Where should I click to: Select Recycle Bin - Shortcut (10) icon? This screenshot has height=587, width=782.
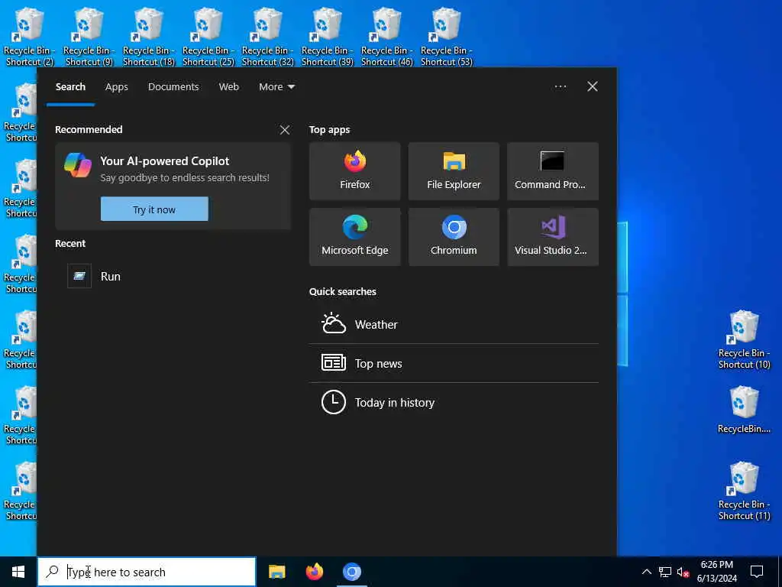point(744,339)
